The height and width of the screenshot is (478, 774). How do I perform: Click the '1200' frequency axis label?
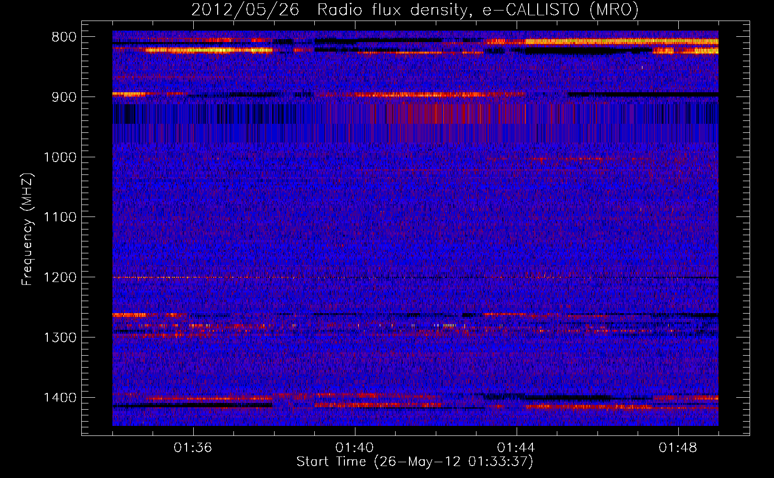click(60, 278)
